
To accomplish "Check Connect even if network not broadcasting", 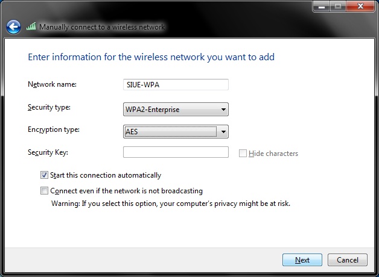I will (x=44, y=191).
